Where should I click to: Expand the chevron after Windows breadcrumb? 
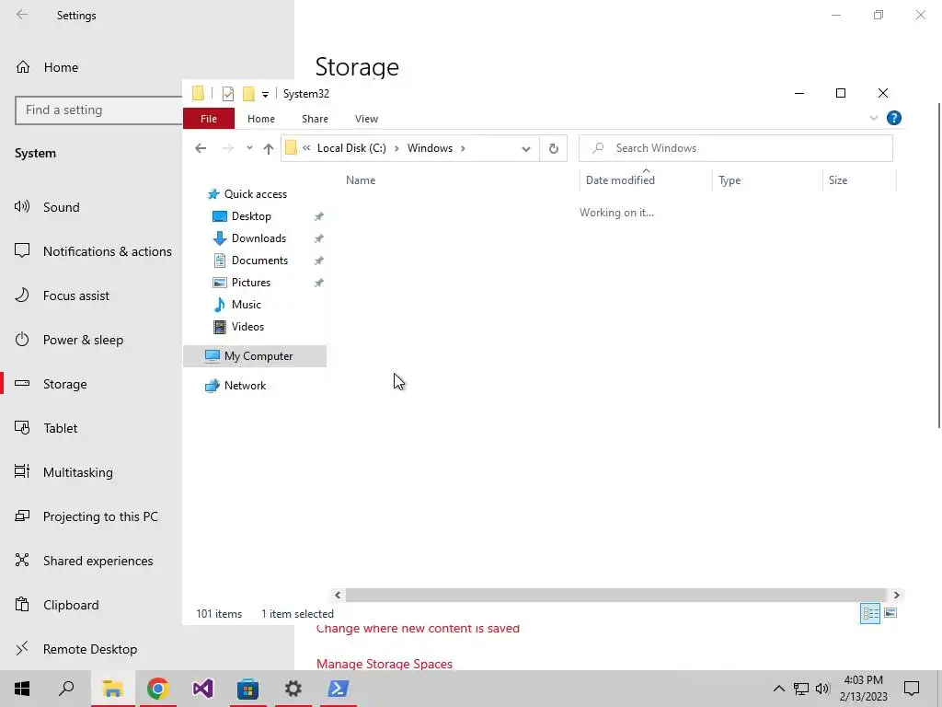464,148
